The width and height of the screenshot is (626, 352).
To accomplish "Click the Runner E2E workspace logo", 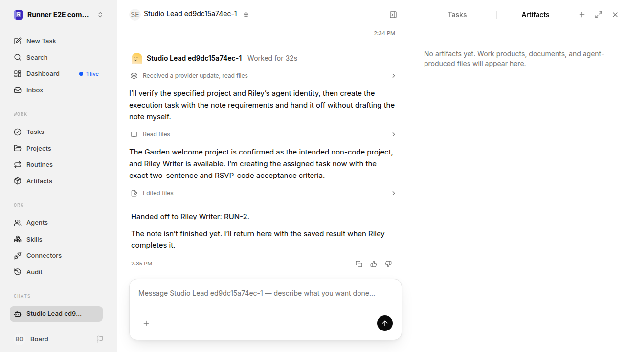I will (x=19, y=15).
